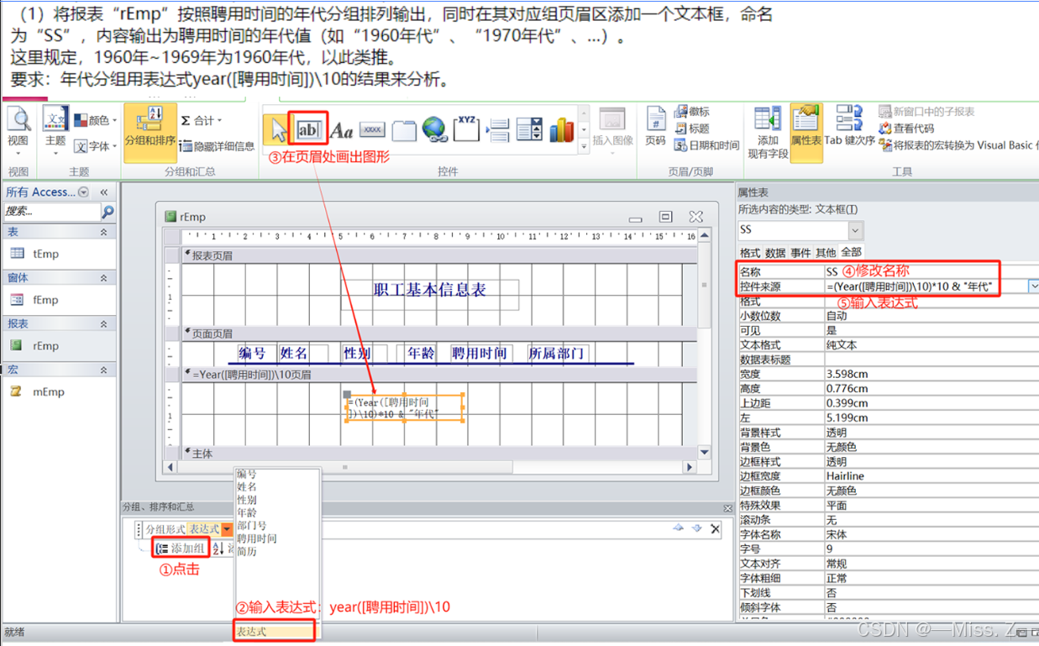Select the SS text box in group header
1039x646 pixels.
pos(406,408)
